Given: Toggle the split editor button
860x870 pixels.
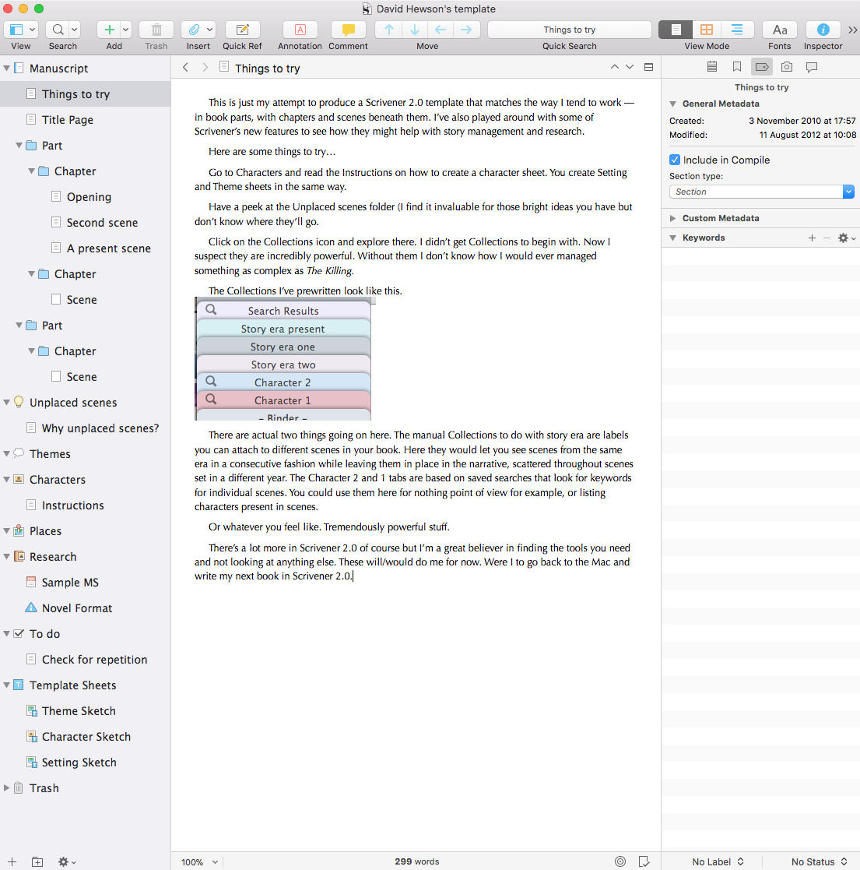Looking at the screenshot, I should 648,67.
